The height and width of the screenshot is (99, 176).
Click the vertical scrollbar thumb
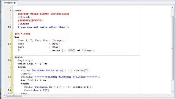click(x=172, y=48)
